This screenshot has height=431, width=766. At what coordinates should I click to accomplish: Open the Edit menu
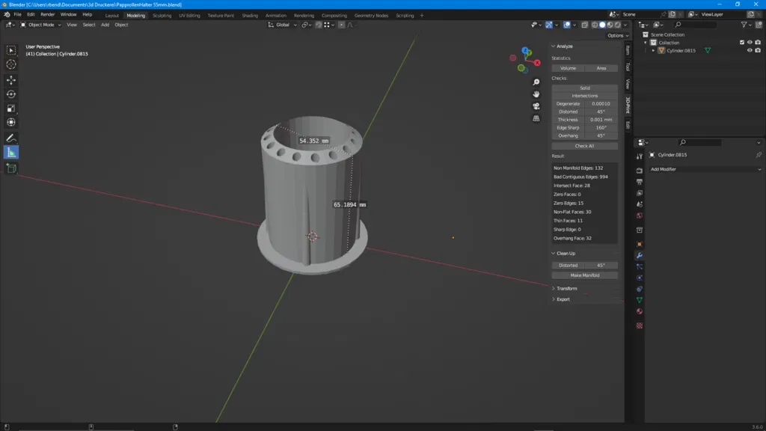pos(31,14)
